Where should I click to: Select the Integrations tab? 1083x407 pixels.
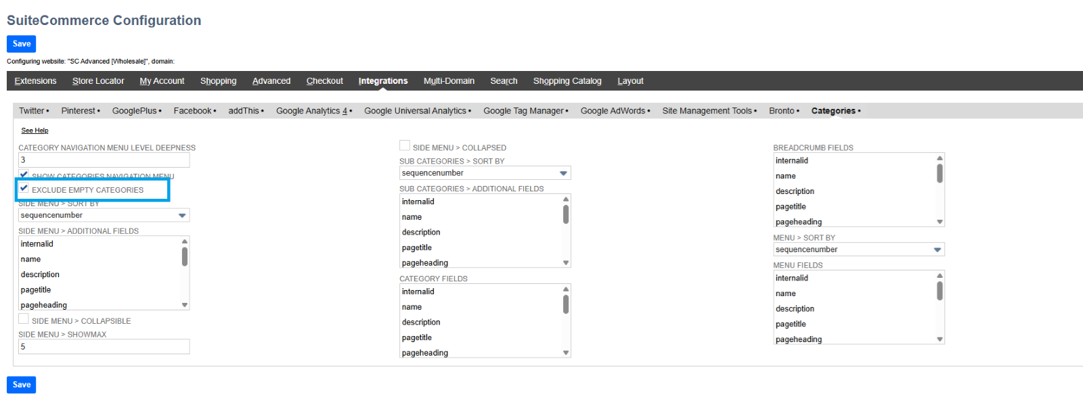(x=383, y=81)
